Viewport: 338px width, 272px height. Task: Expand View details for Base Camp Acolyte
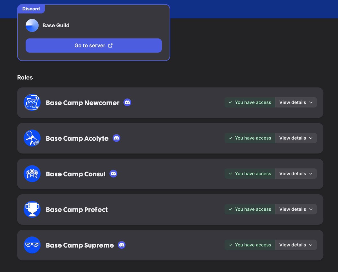point(296,138)
